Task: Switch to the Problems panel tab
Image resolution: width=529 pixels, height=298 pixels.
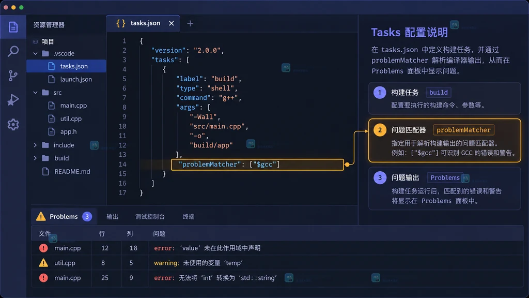Action: click(x=64, y=216)
